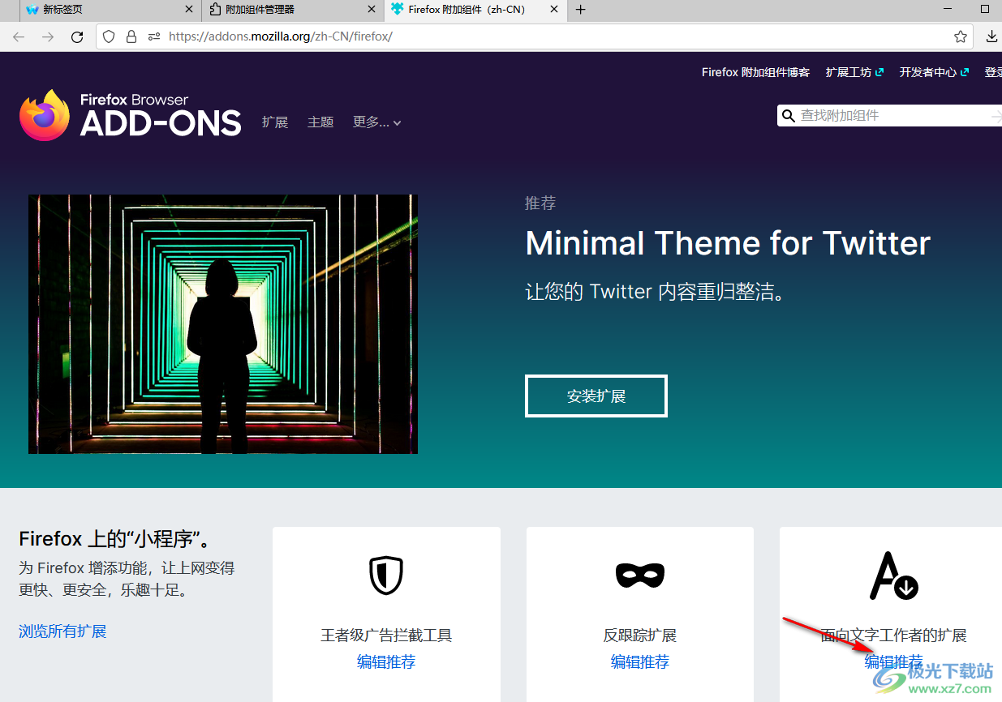1002x702 pixels.
Task: Click the mask icon for anti-tracking extensions
Action: (640, 575)
